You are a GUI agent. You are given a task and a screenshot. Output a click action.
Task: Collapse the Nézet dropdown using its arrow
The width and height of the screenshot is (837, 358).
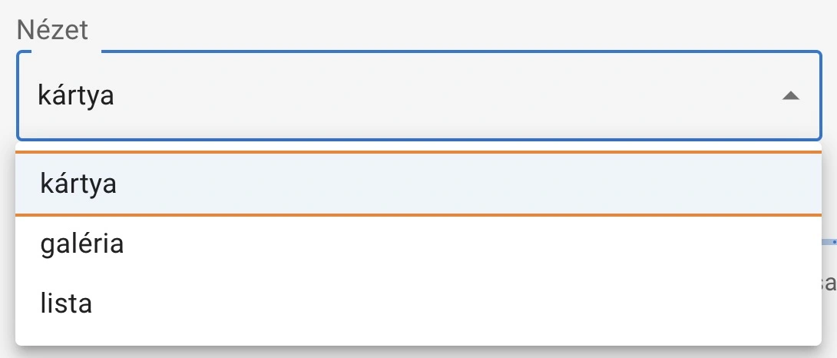tap(791, 96)
